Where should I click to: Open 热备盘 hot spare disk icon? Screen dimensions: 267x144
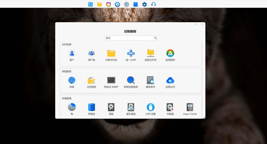pos(170,107)
